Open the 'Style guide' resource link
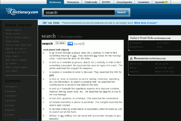The height and width of the screenshot is (121, 181). (163, 64)
